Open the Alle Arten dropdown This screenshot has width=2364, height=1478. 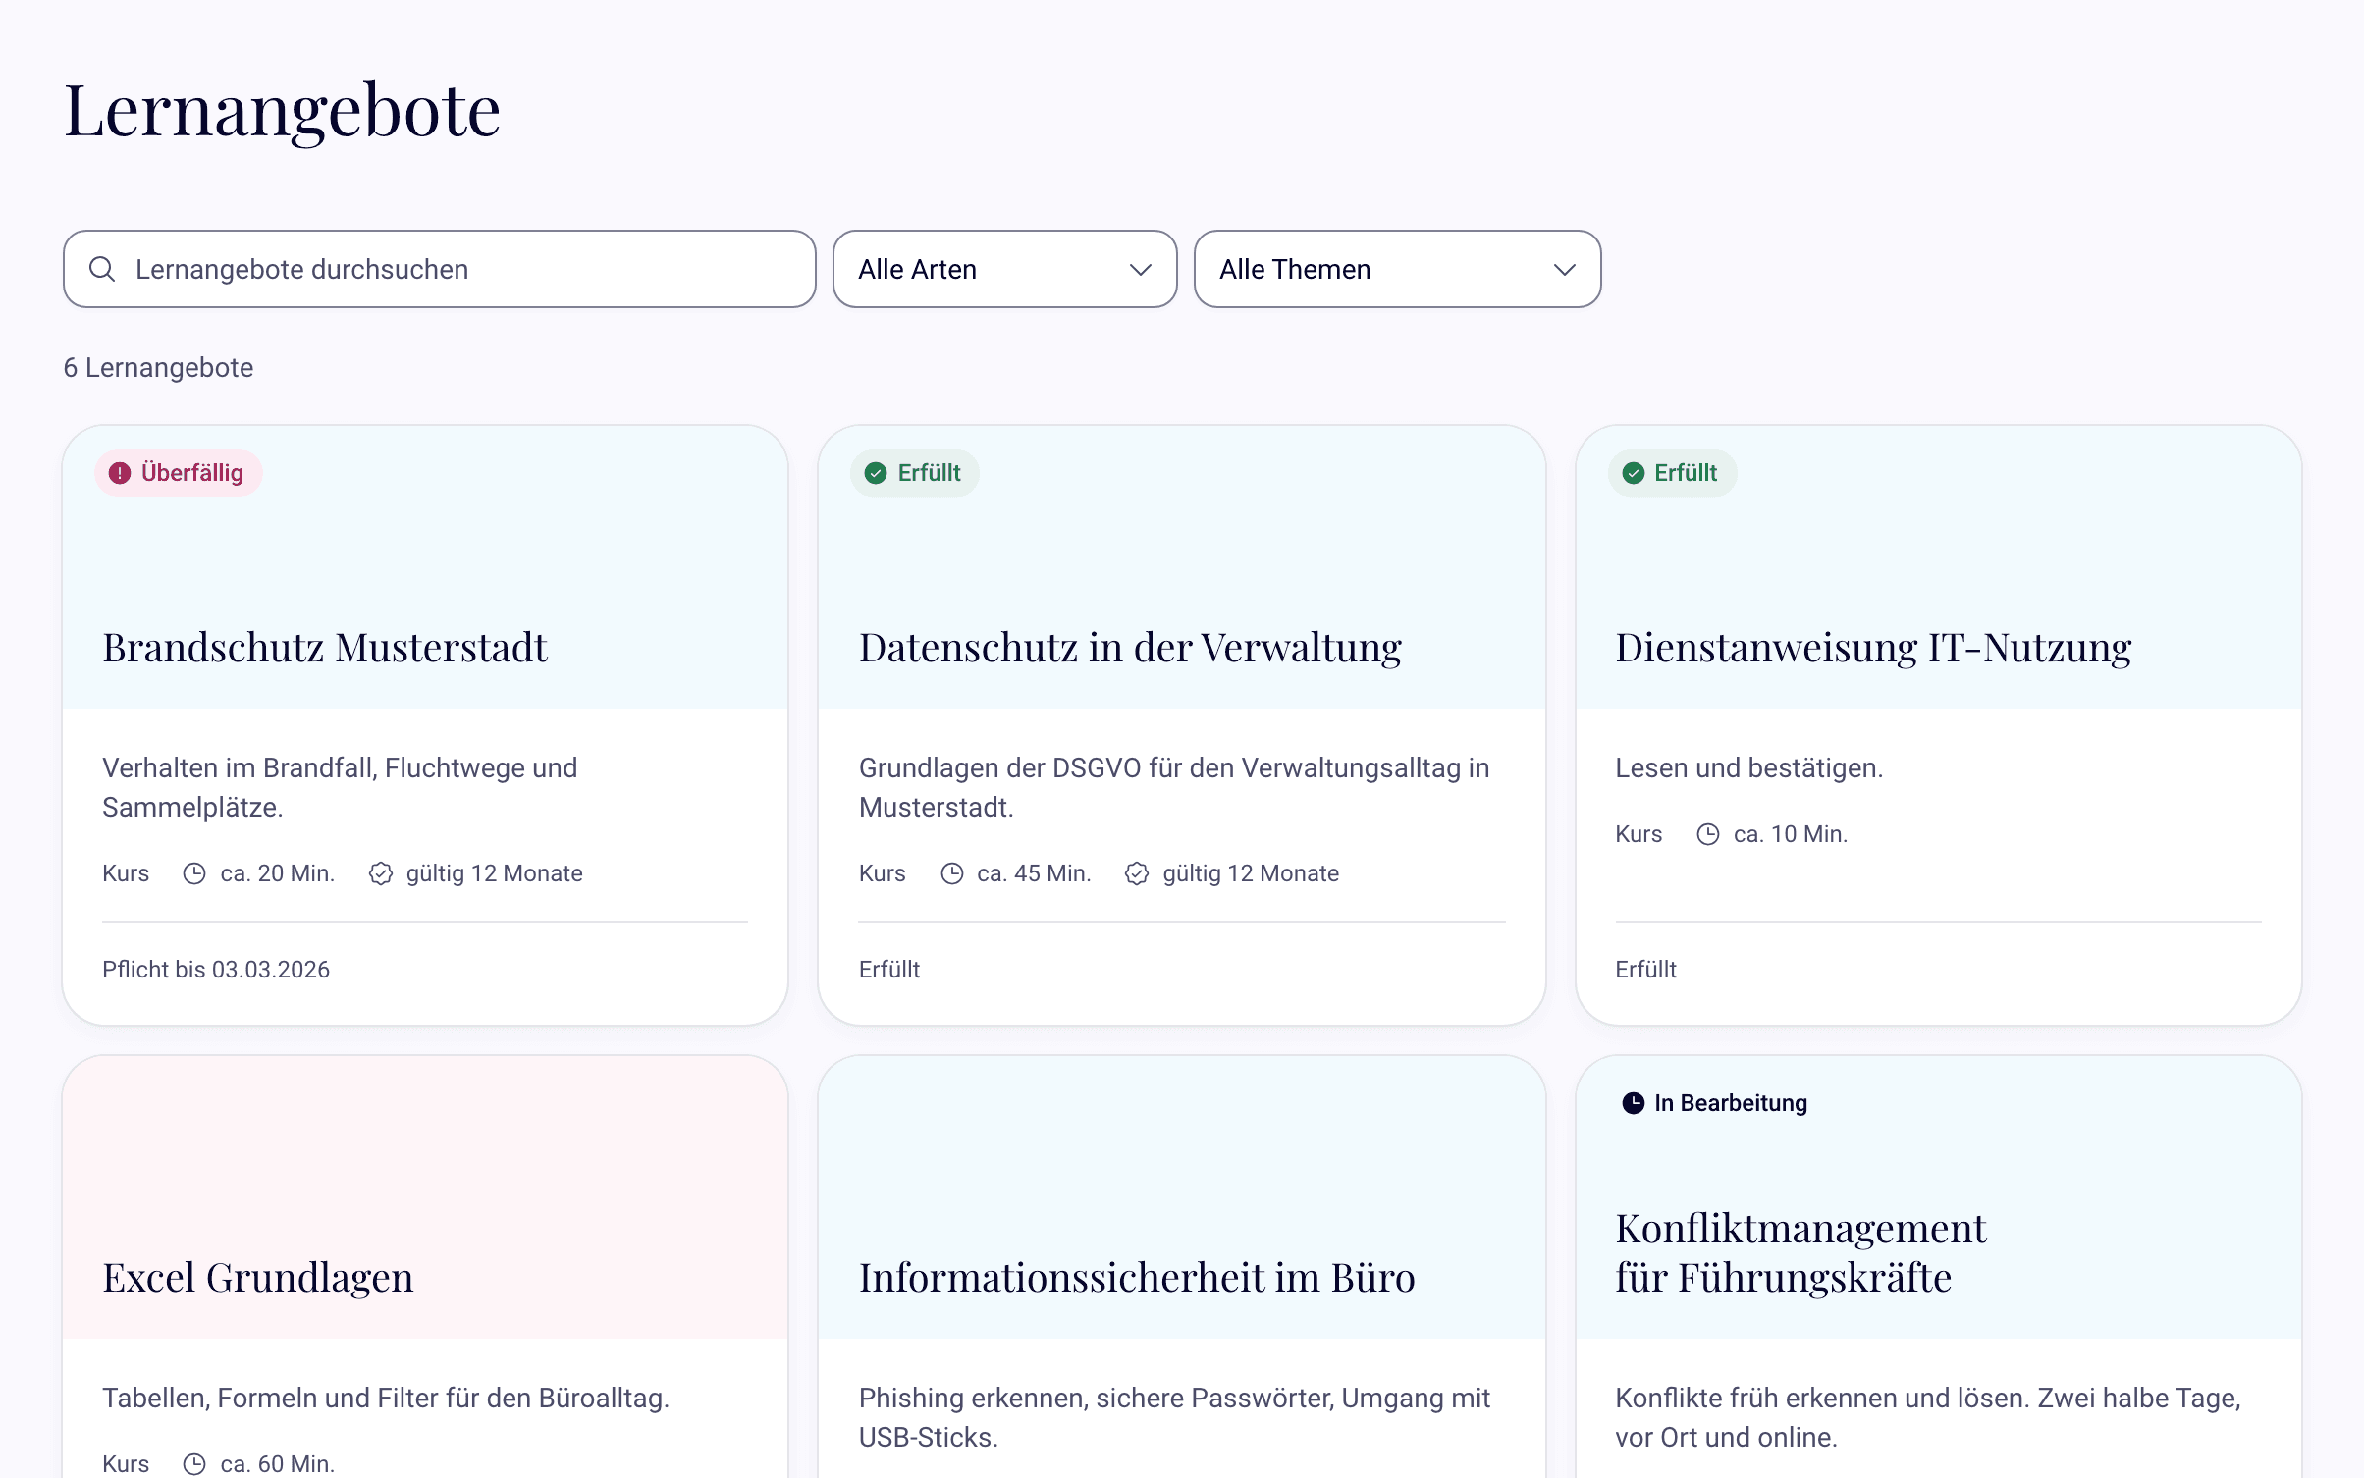click(x=1004, y=269)
